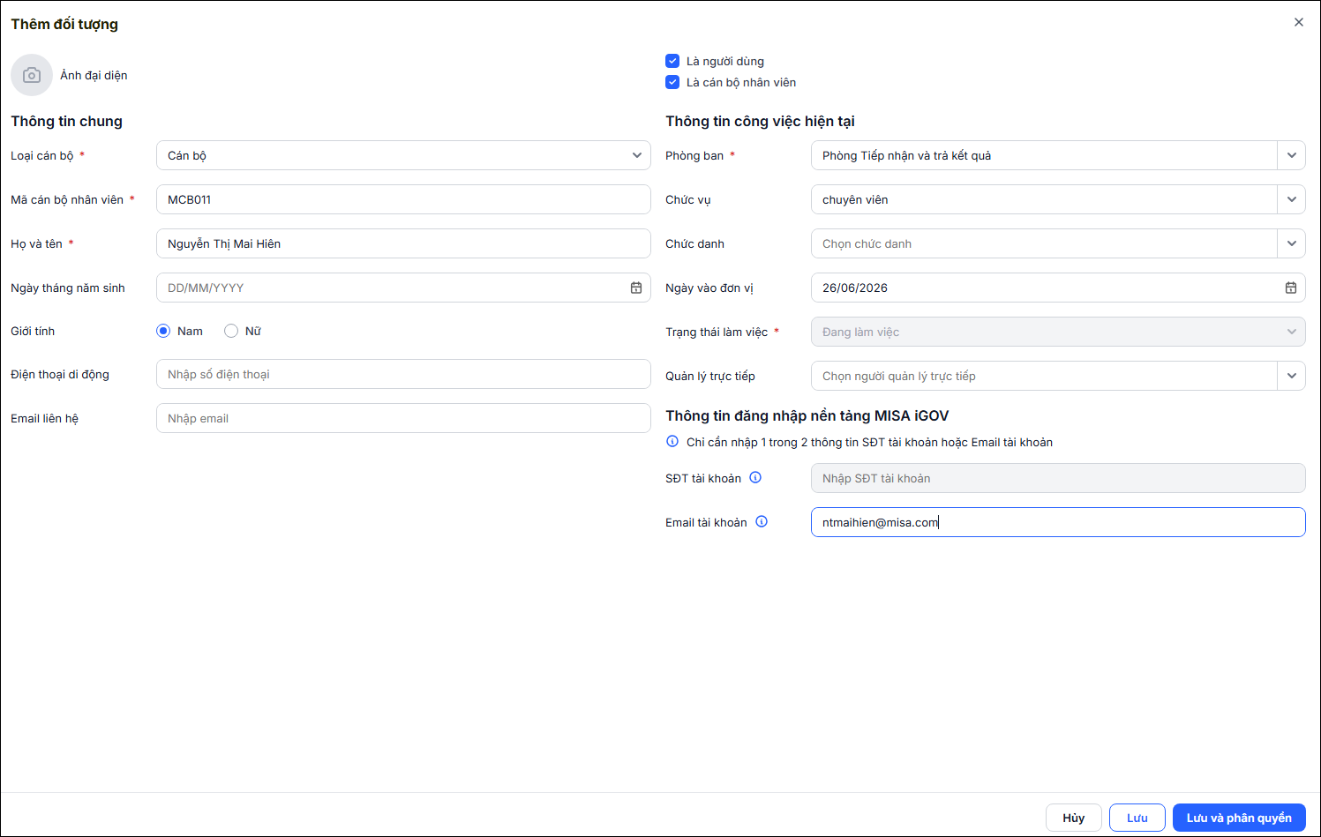
Task: Select Nữ gender radio button
Action: point(231,331)
